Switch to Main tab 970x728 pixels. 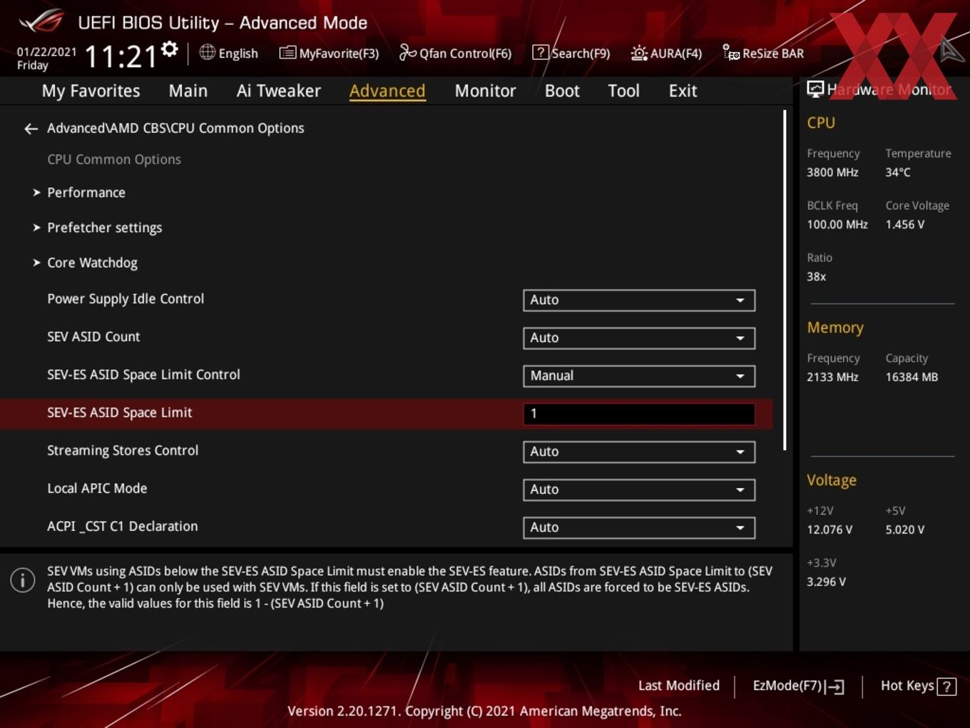[x=188, y=91]
